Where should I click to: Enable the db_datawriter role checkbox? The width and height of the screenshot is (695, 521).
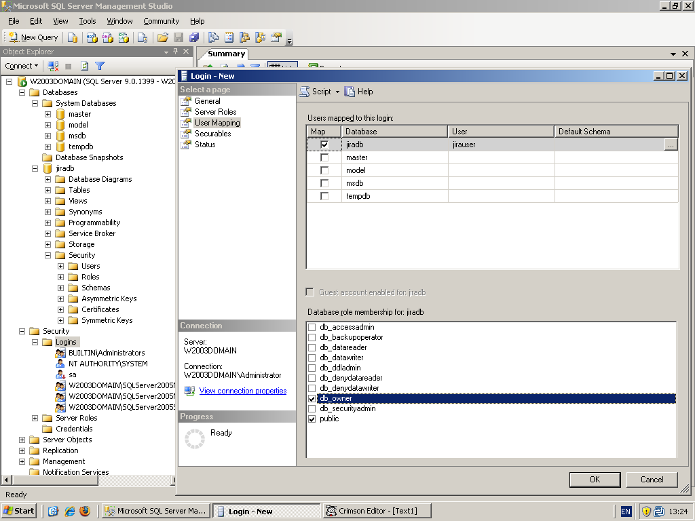312,358
